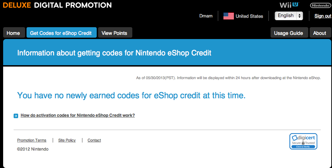The width and height of the screenshot is (332, 168).
Task: Go to the Home tab
Action: 13,33
